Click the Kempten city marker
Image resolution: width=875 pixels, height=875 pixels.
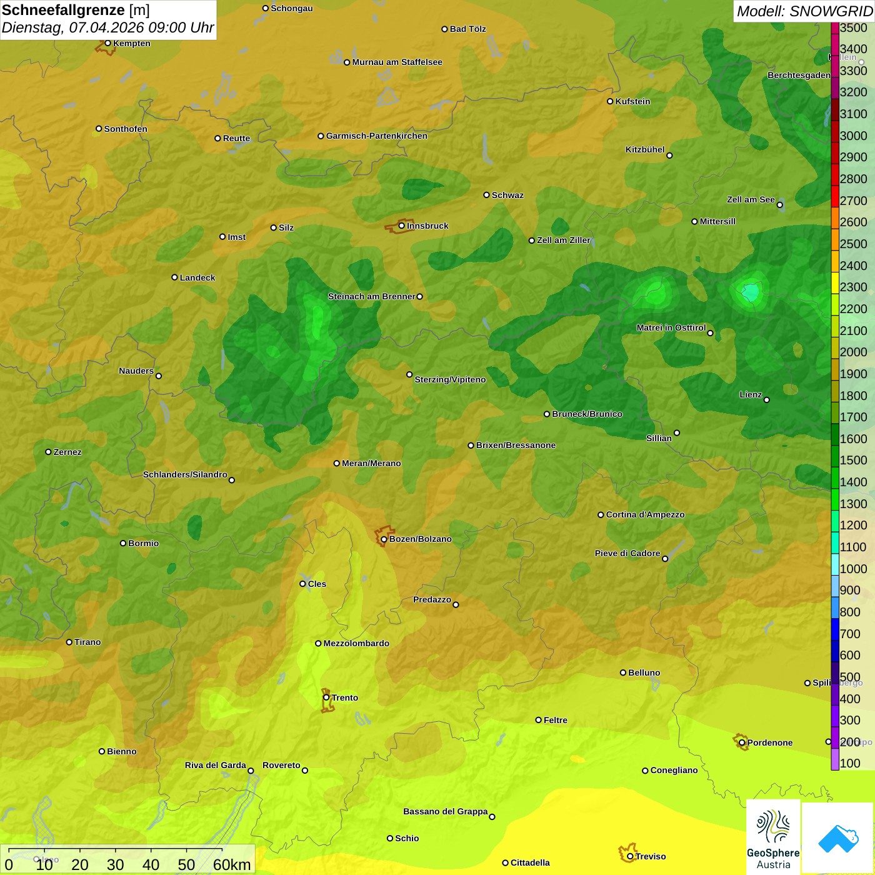tap(107, 43)
